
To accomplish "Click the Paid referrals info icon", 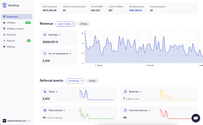I will [64, 110].
